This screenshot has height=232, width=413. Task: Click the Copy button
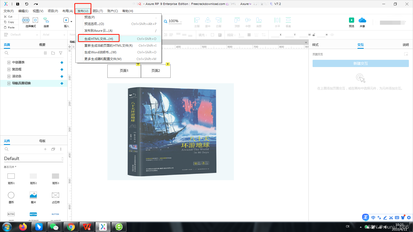pyautogui.click(x=9, y=22)
